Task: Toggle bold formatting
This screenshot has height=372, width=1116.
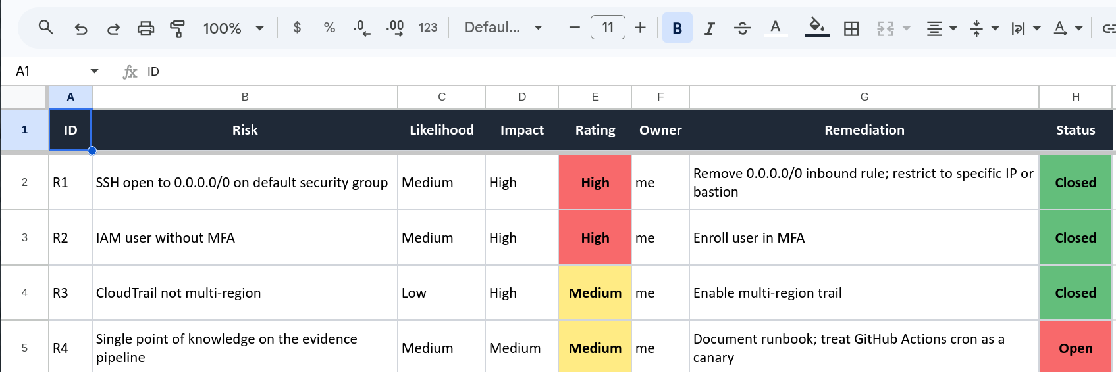Action: [677, 28]
